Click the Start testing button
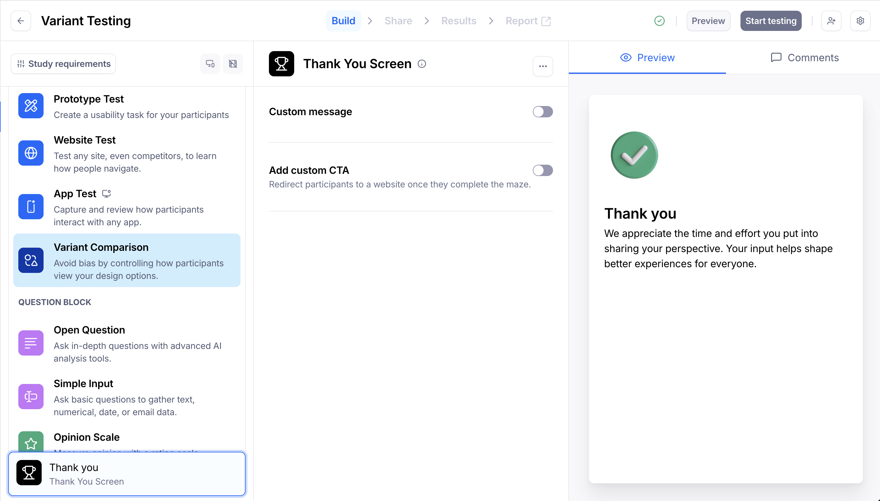 [770, 21]
